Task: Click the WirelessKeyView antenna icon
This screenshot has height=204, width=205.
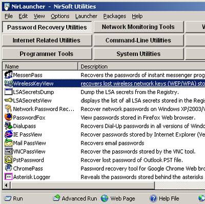Action: coord(9,83)
